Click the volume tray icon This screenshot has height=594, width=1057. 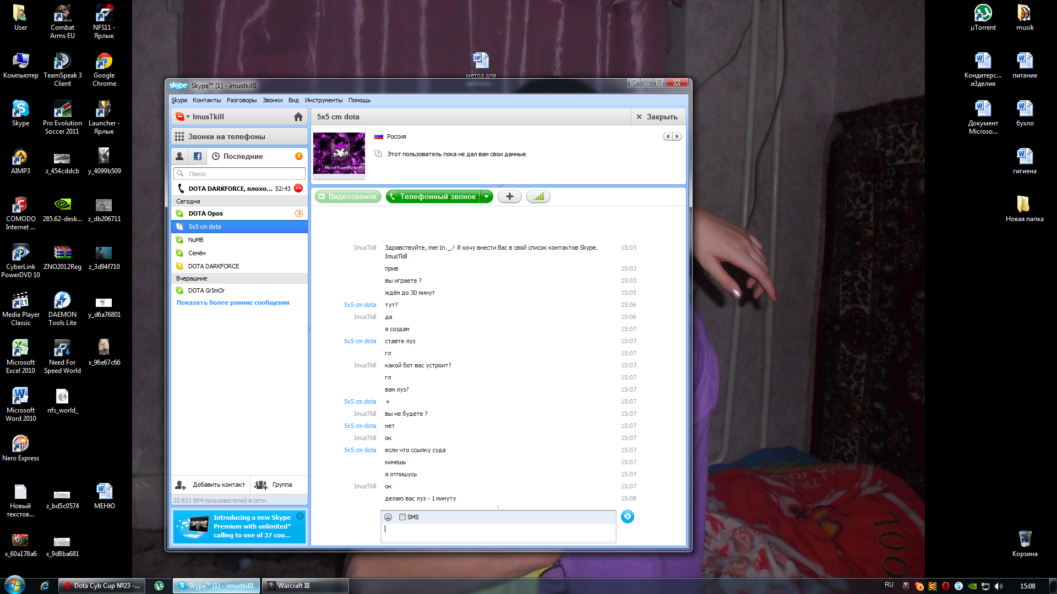(999, 586)
